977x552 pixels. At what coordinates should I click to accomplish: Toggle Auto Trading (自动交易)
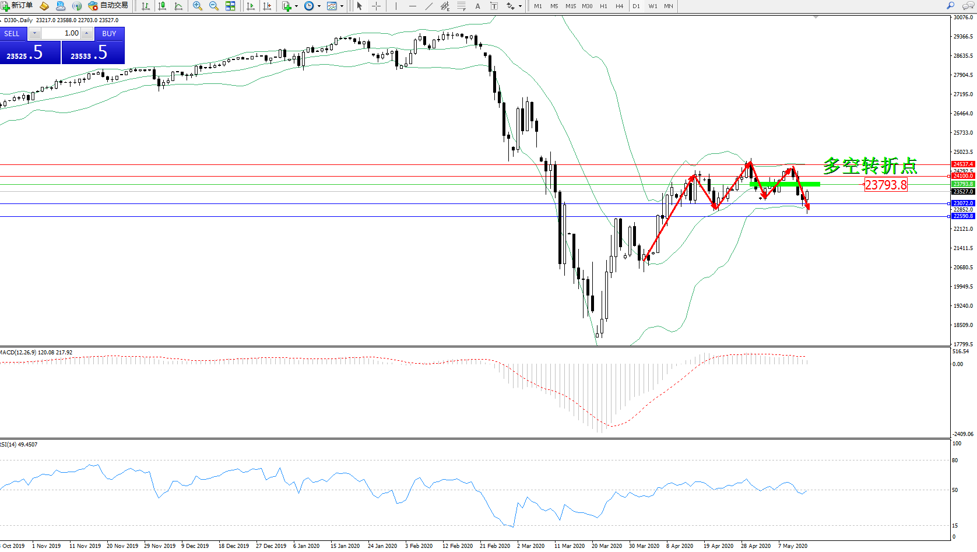(x=108, y=6)
